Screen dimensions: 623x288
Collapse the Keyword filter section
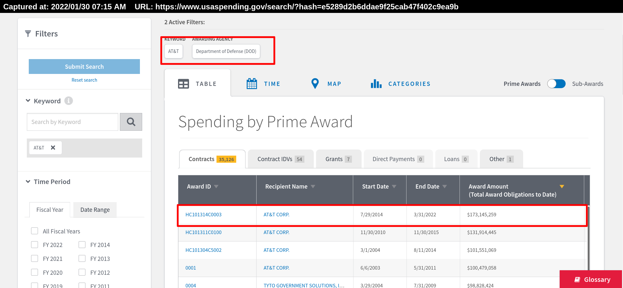pos(28,101)
